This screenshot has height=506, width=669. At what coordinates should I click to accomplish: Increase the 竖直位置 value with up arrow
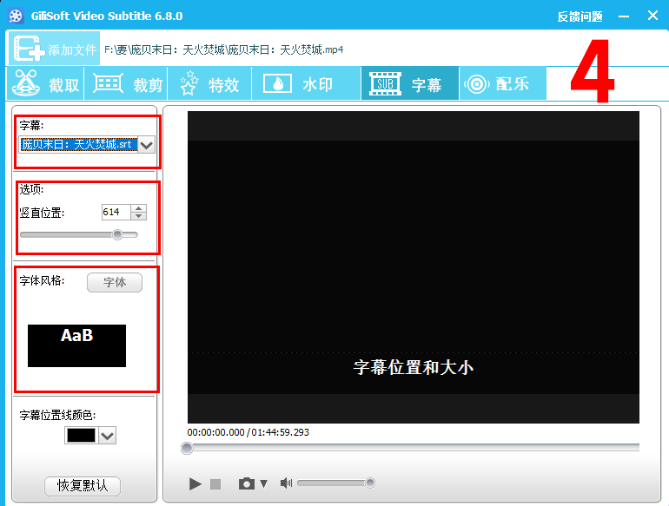click(x=139, y=208)
